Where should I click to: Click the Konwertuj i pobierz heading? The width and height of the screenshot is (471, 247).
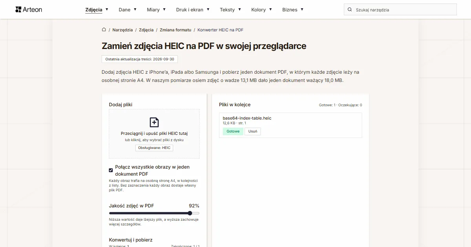pyautogui.click(x=131, y=240)
